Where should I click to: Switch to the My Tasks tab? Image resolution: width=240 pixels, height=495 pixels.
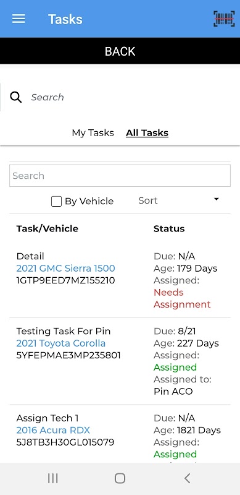pos(93,133)
